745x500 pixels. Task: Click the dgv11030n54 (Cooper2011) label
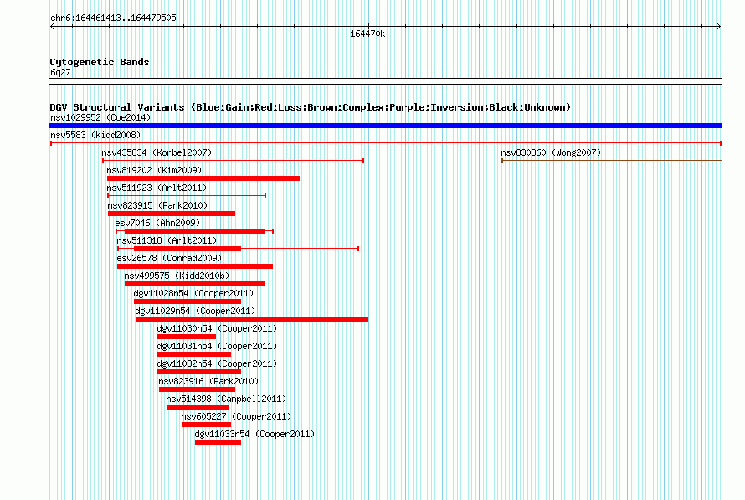click(217, 328)
